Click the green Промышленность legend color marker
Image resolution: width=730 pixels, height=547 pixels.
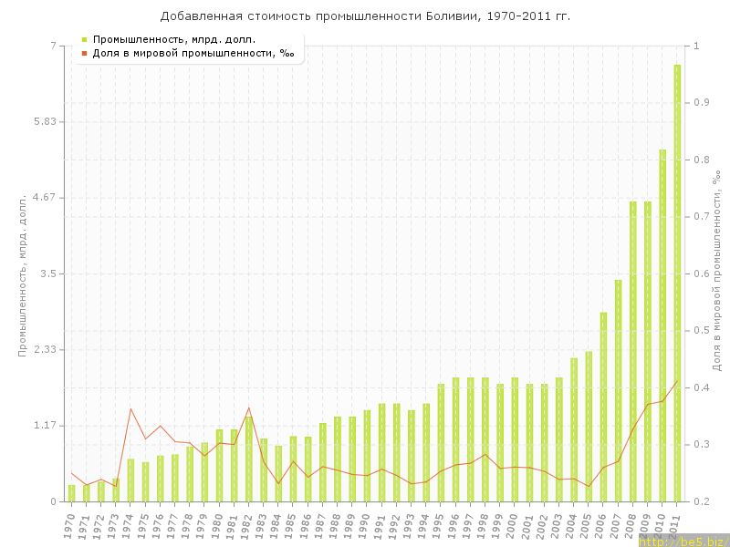coord(84,39)
